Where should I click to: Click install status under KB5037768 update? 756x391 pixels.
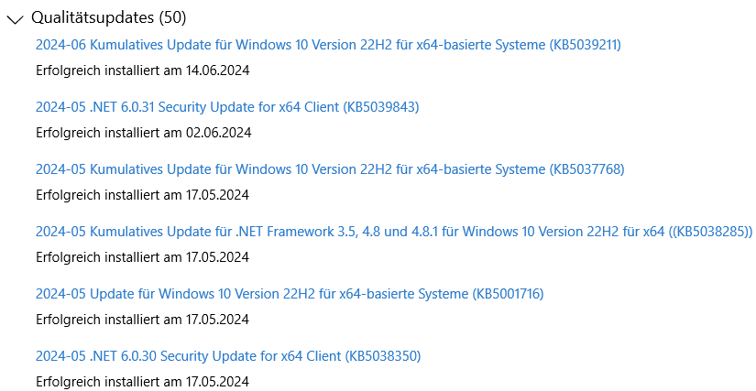coord(143,195)
